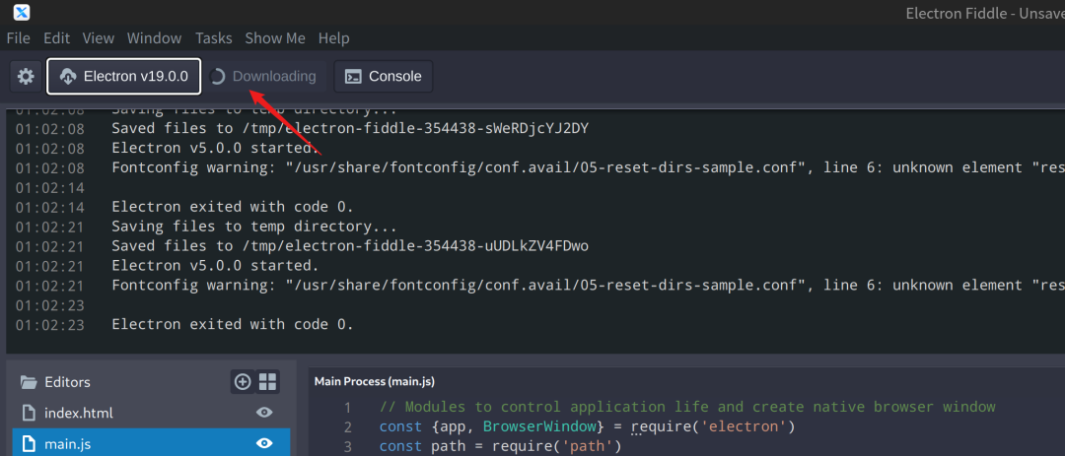Screen dimensions: 1065x456
Task: Toggle the Console panel button
Action: coord(383,77)
